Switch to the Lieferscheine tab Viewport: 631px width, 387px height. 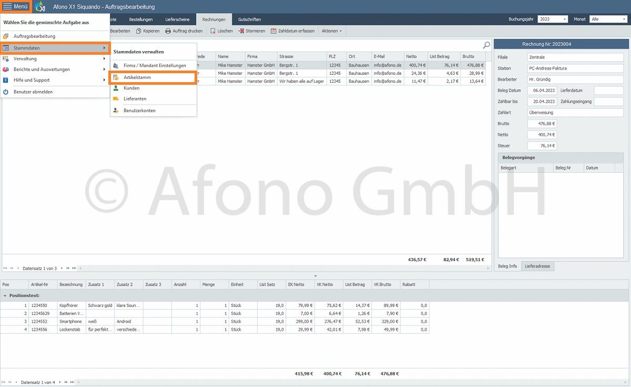(x=177, y=19)
